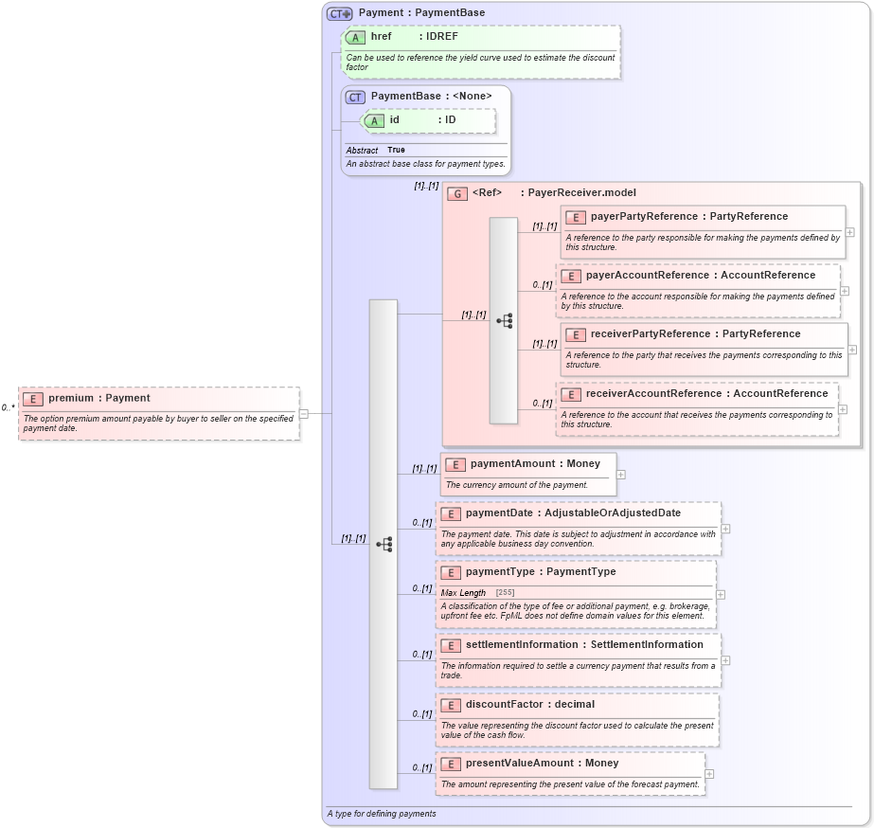Image resolution: width=874 pixels, height=828 pixels.
Task: Click the sequence compositor icon inside PayerReceiver.model
Action: tap(505, 320)
